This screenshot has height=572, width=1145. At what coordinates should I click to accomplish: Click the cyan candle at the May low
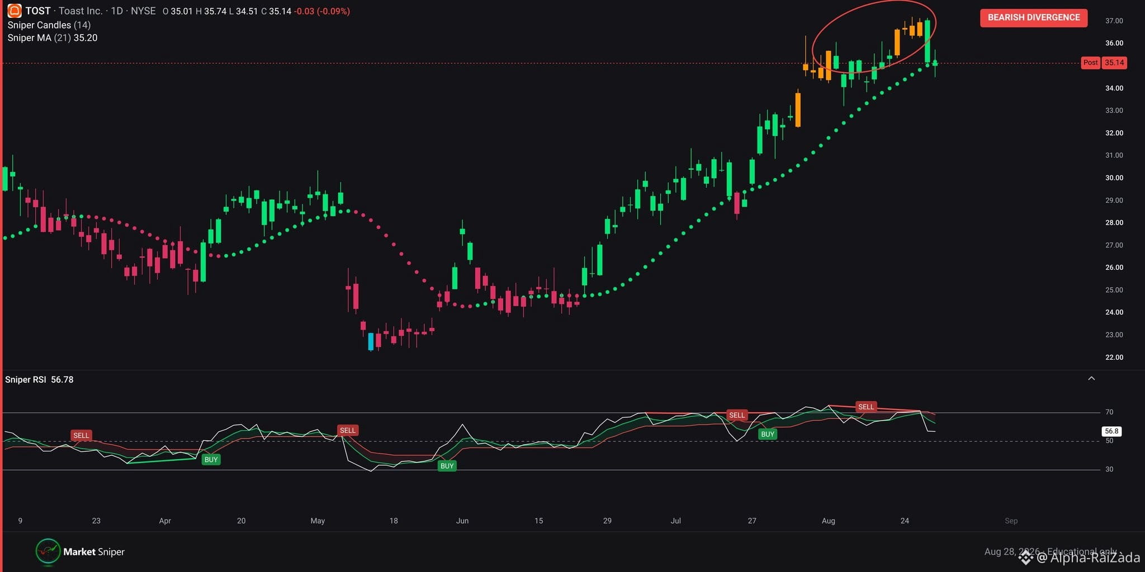coord(371,341)
